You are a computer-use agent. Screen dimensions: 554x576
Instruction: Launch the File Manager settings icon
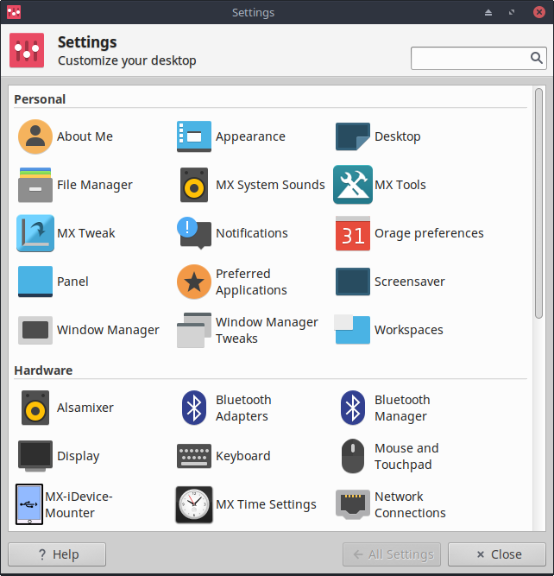pyautogui.click(x=35, y=185)
